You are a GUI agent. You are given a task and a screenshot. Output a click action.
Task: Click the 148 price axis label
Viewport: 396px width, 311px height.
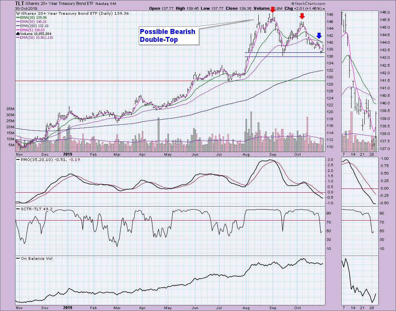[330, 15]
